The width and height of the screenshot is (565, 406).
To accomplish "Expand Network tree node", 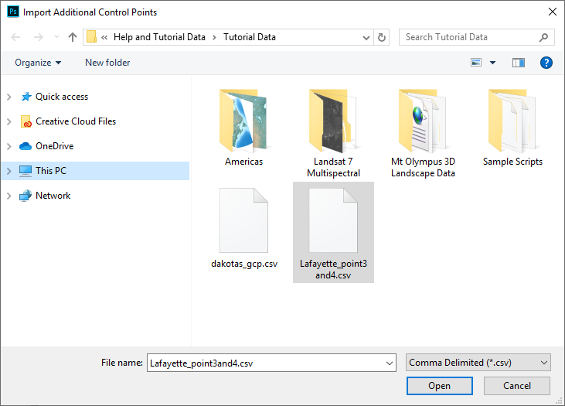I will 9,196.
